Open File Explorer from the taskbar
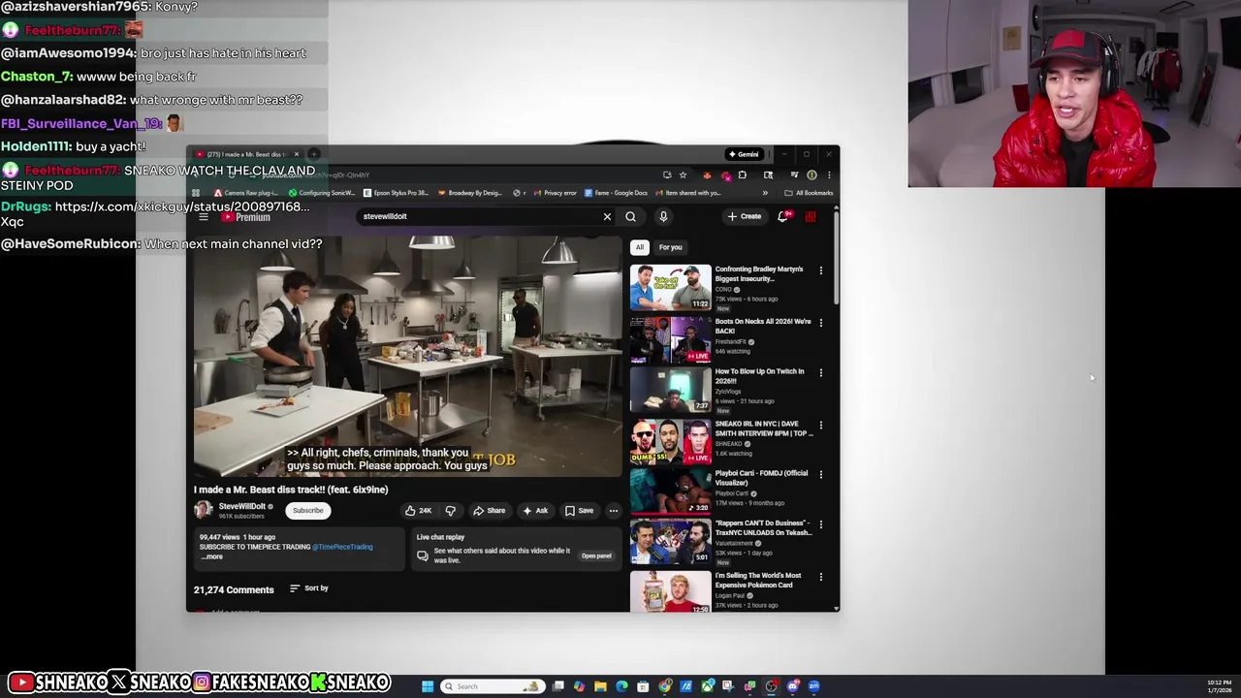The height and width of the screenshot is (698, 1241). 600,686
